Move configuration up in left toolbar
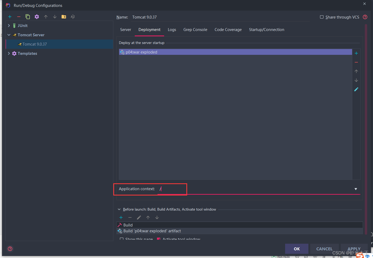The image size is (373, 258). click(46, 17)
